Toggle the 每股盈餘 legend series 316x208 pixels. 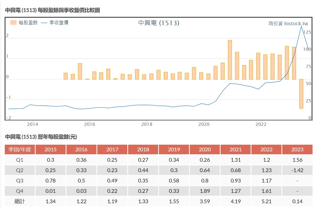point(28,23)
